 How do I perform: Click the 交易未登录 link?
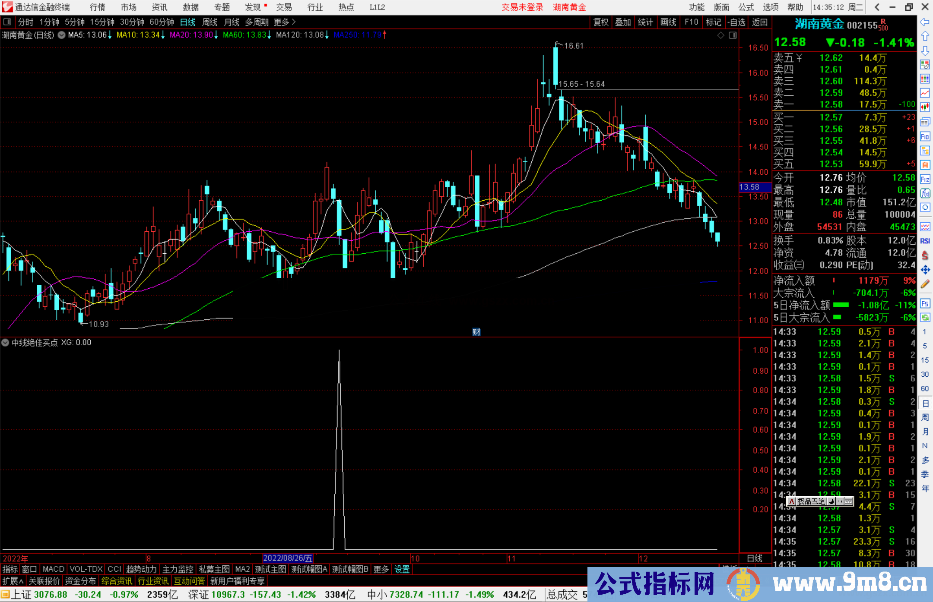pyautogui.click(x=522, y=7)
